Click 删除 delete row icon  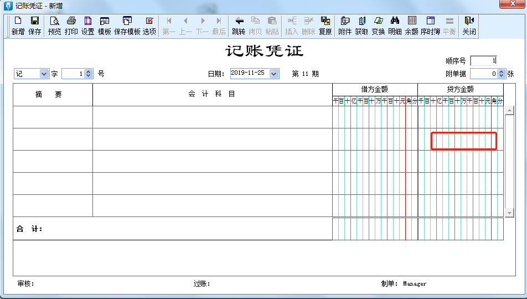pyautogui.click(x=308, y=25)
